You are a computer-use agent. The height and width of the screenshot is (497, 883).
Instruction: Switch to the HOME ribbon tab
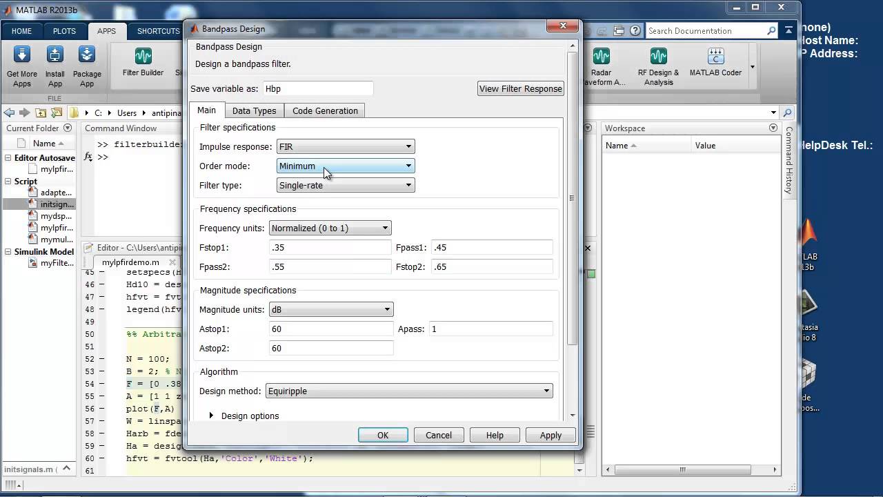pos(21,31)
